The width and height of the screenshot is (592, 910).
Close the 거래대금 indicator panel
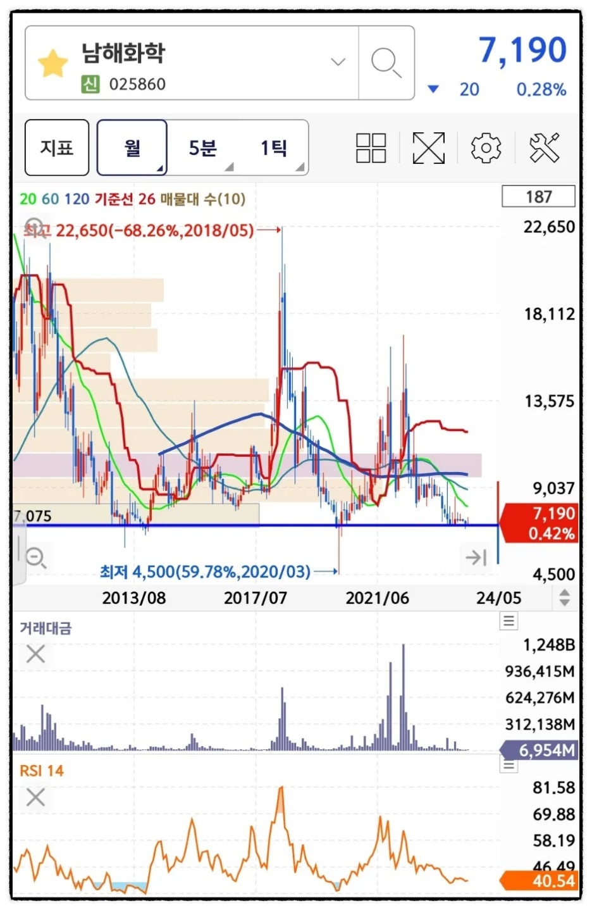click(x=35, y=654)
